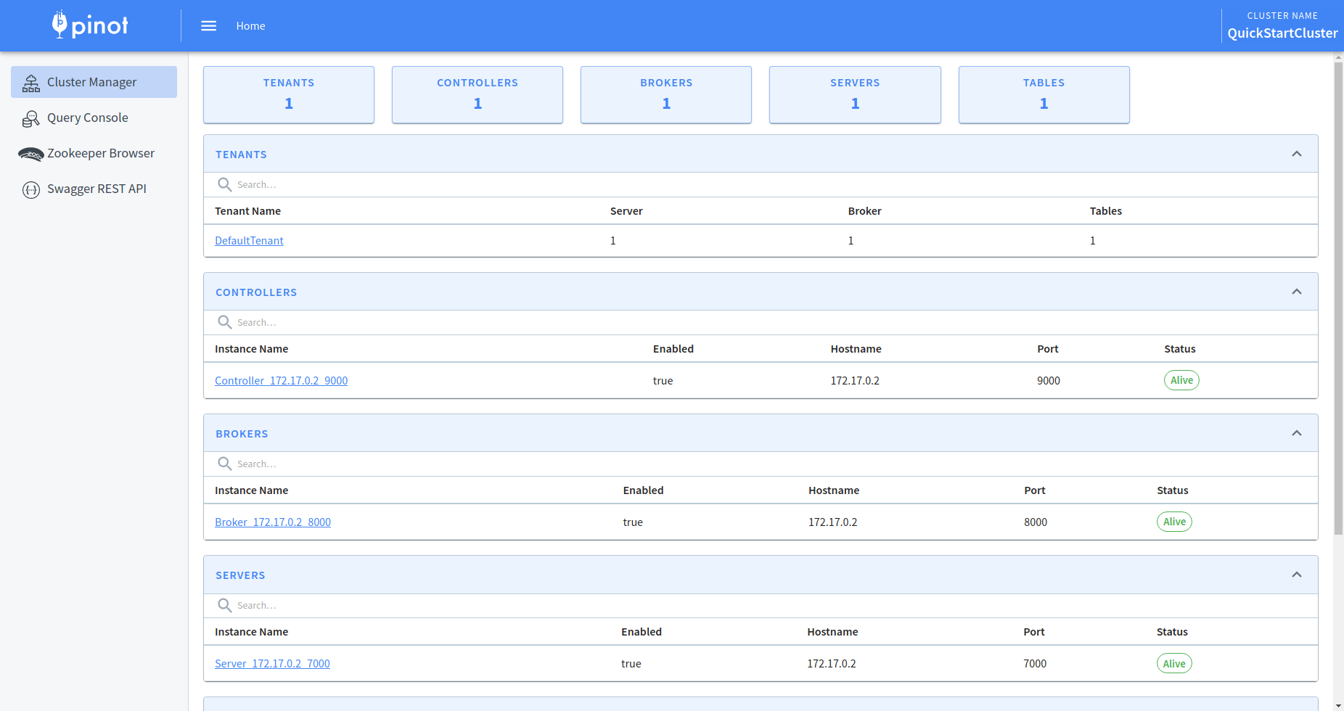Viewport: 1344px width, 711px height.
Task: Click the BROKERS section title
Action: click(242, 434)
